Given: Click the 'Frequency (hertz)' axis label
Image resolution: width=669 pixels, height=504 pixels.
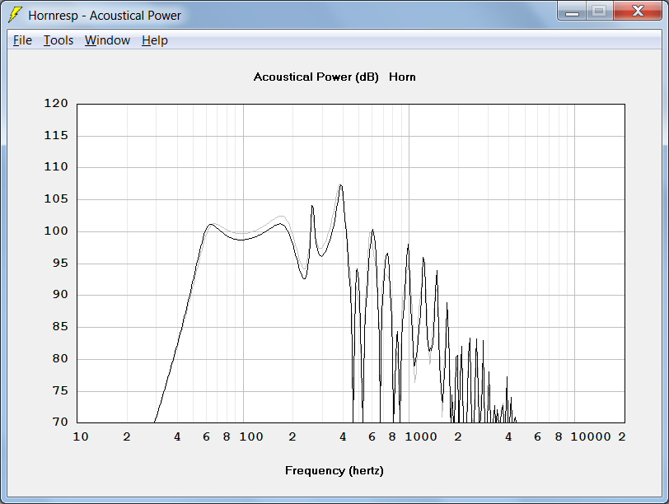Looking at the screenshot, I should pyautogui.click(x=334, y=470).
